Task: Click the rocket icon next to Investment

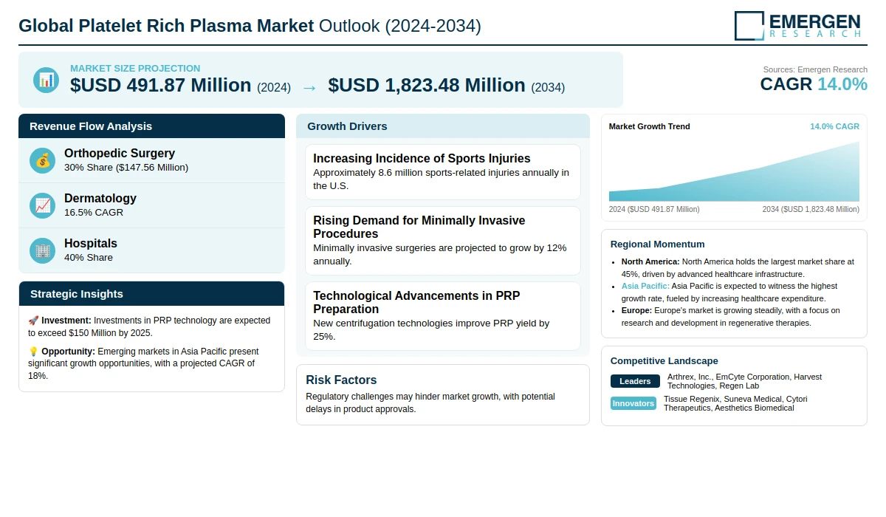Action: pos(33,321)
